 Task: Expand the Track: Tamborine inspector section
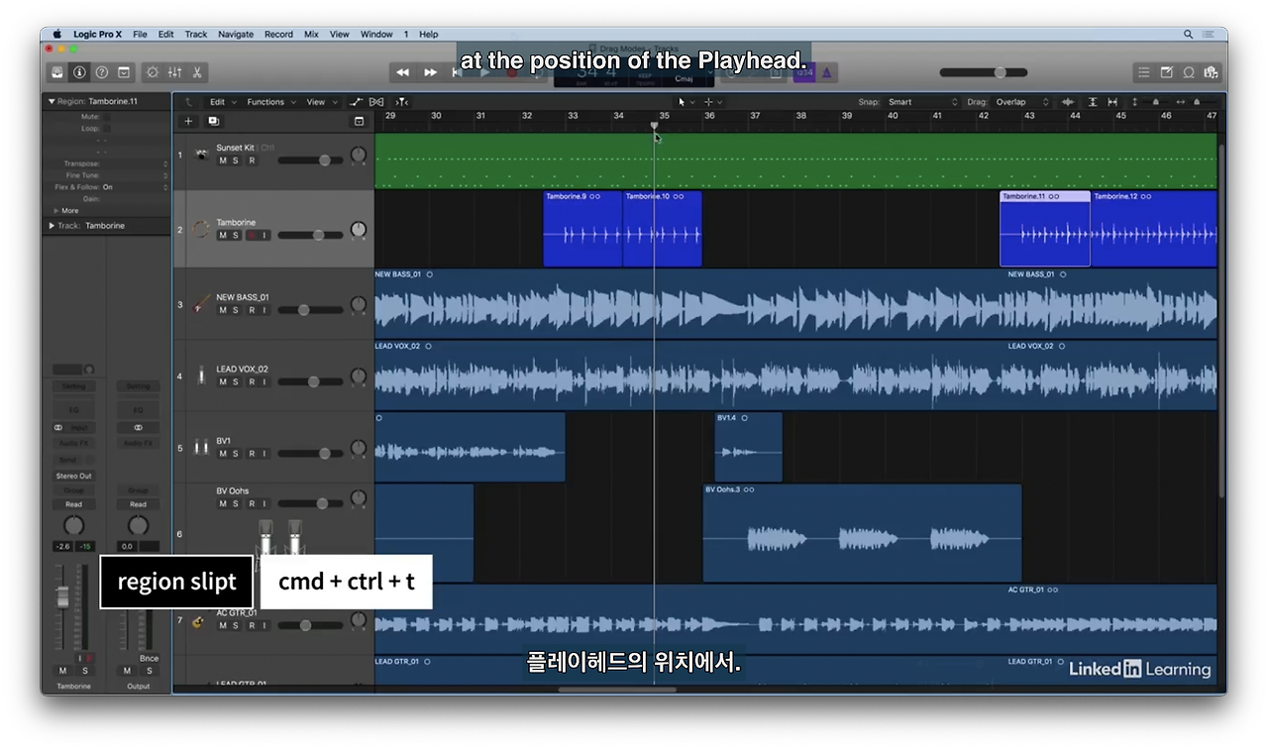tap(52, 226)
